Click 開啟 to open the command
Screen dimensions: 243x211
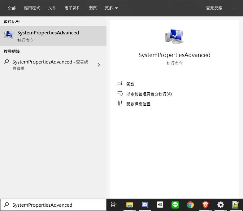(130, 84)
